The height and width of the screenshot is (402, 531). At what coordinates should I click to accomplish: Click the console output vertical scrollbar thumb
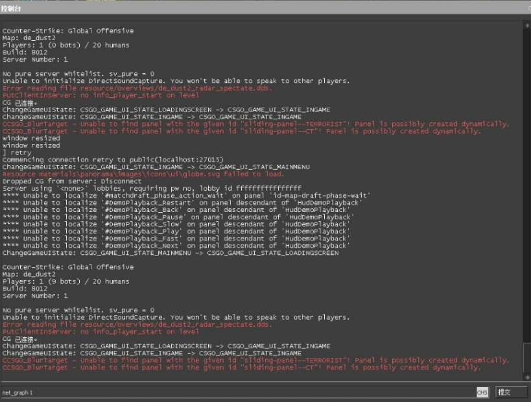point(527,357)
